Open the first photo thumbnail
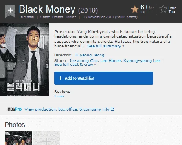 (x=18, y=138)
